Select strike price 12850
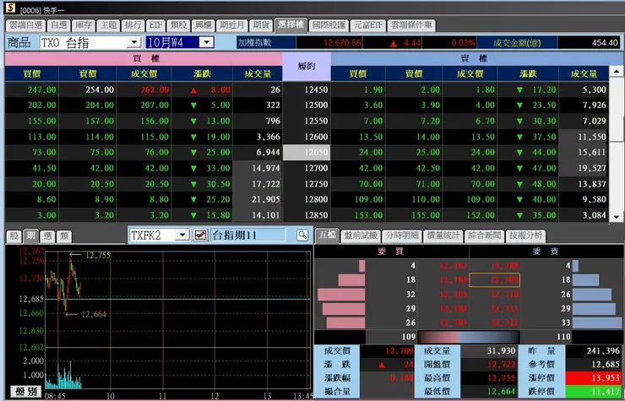 (x=307, y=215)
